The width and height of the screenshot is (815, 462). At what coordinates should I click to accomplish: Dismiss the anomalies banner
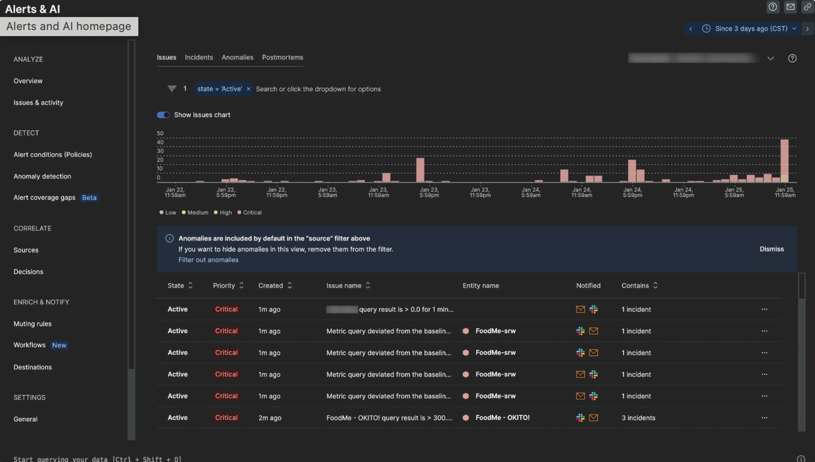pyautogui.click(x=771, y=249)
